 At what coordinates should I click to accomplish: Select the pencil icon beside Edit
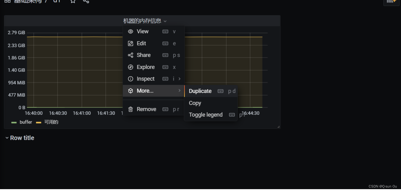[x=130, y=43]
